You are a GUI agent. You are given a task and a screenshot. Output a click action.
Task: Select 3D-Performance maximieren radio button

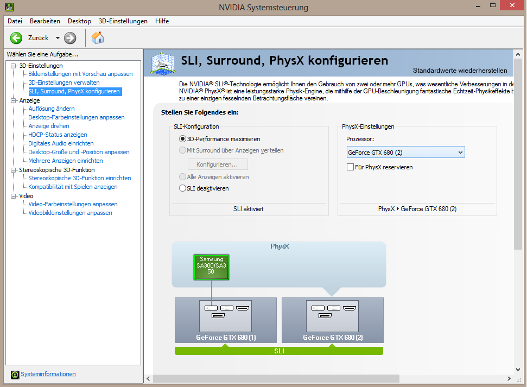182,139
